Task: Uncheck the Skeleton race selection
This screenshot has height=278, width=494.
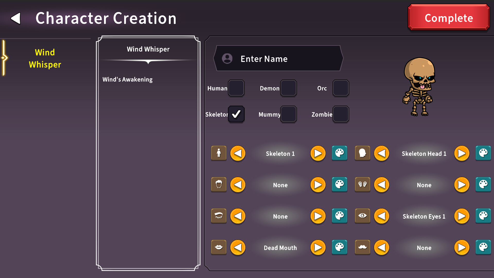Action: (236, 114)
